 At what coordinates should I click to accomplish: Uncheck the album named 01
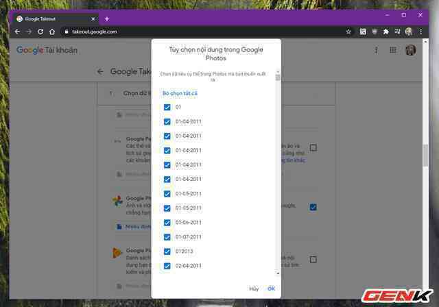[167, 107]
